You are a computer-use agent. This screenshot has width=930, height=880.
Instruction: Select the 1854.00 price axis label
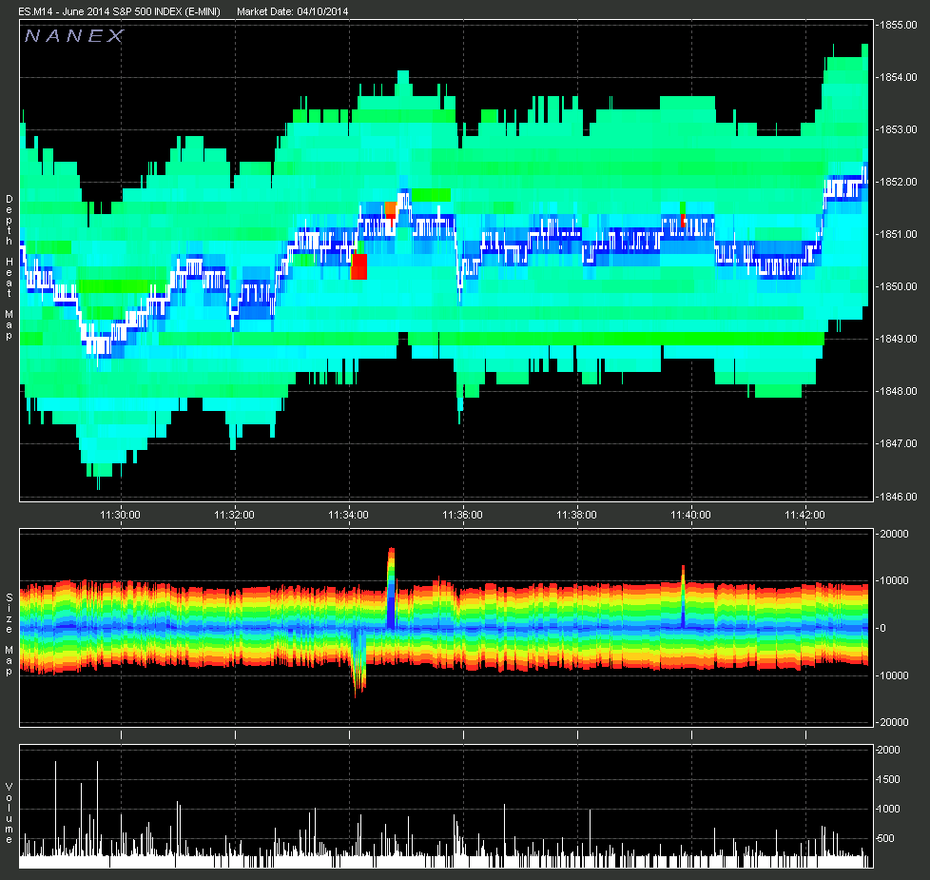pyautogui.click(x=899, y=77)
